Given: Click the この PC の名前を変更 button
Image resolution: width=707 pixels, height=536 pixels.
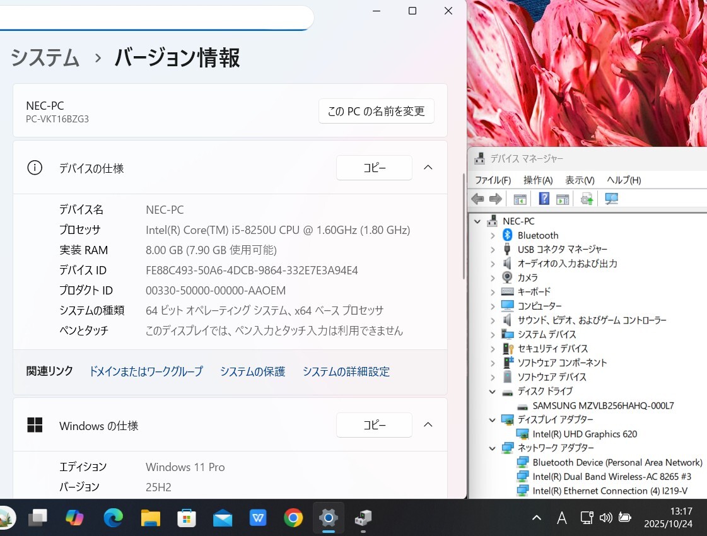Looking at the screenshot, I should (376, 111).
